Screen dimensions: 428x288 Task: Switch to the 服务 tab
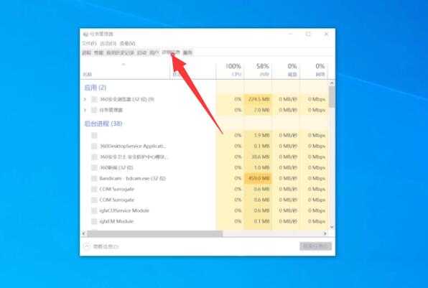[187, 52]
